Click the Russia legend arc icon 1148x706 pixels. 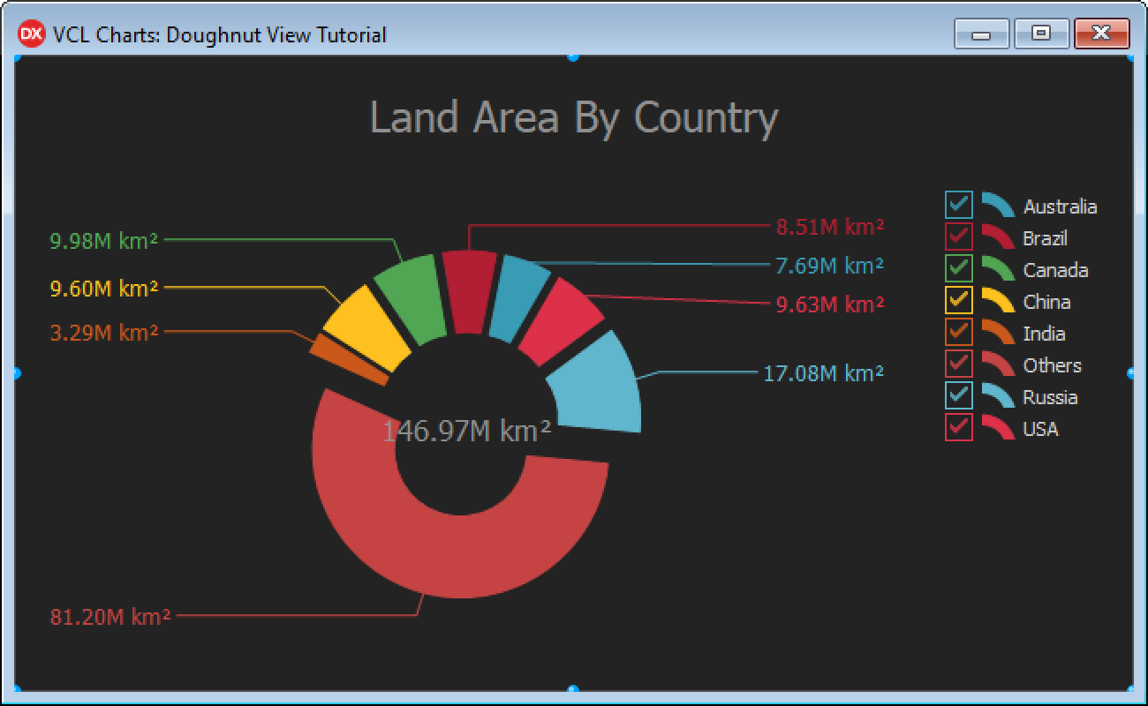998,395
